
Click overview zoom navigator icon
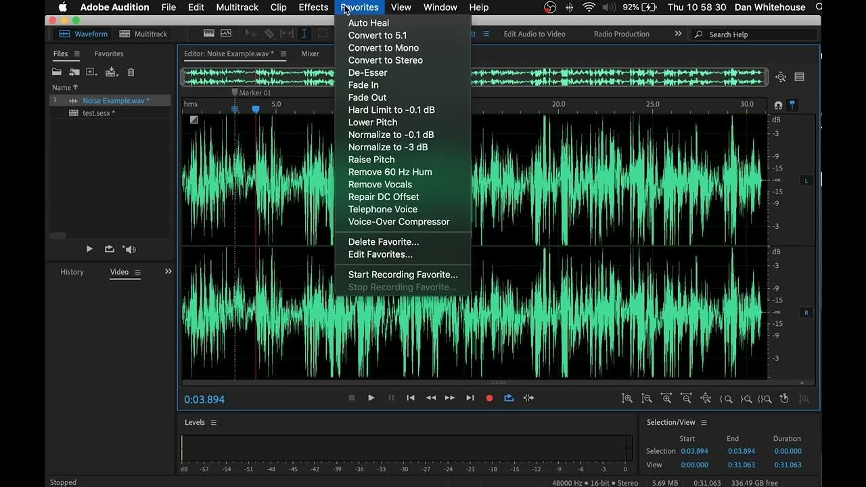coord(781,77)
